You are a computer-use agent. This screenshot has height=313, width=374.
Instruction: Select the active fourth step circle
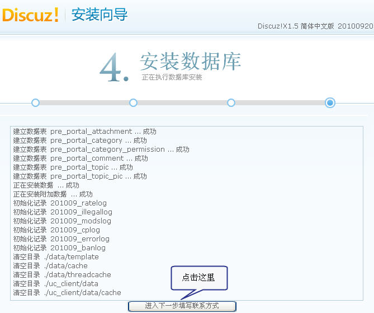[330, 102]
